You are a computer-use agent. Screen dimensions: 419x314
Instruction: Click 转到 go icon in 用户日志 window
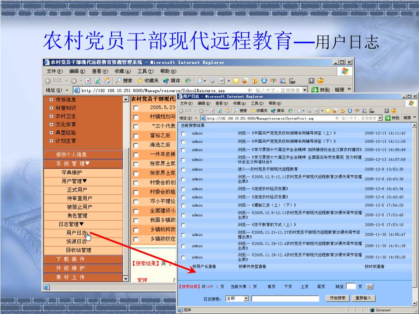(x=388, y=118)
